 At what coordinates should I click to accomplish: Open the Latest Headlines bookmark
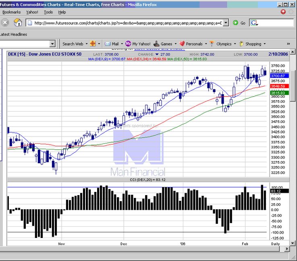point(13,34)
